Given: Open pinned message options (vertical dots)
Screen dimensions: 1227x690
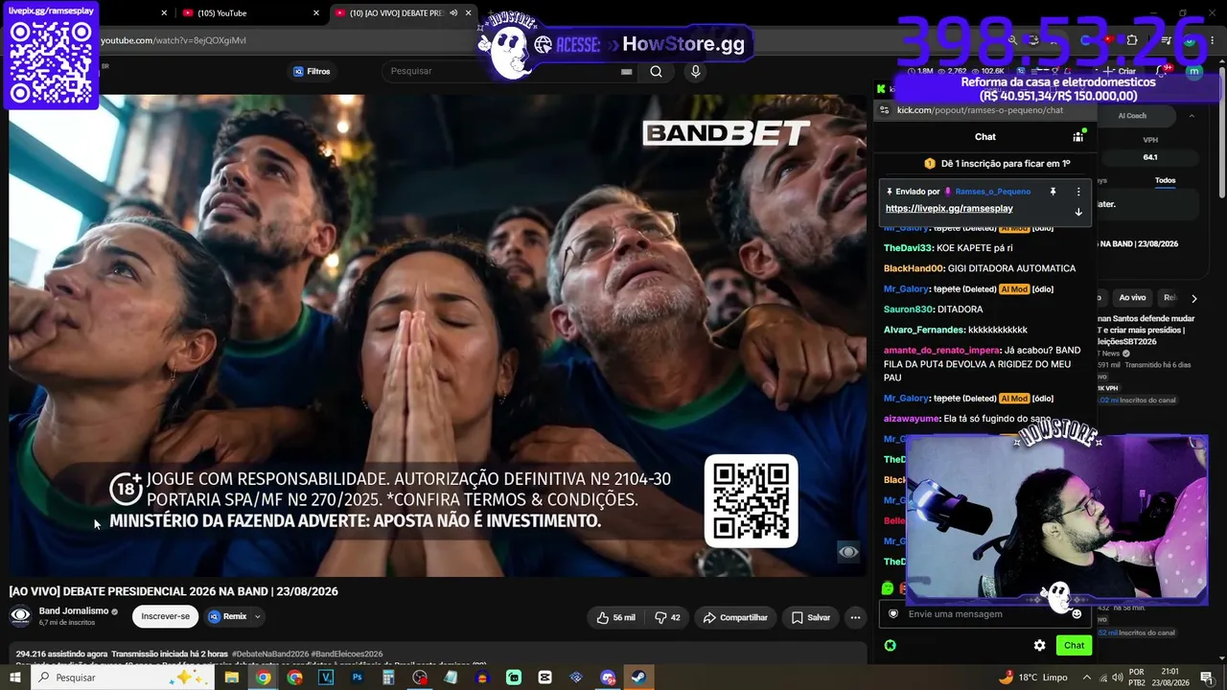Looking at the screenshot, I should (1078, 192).
